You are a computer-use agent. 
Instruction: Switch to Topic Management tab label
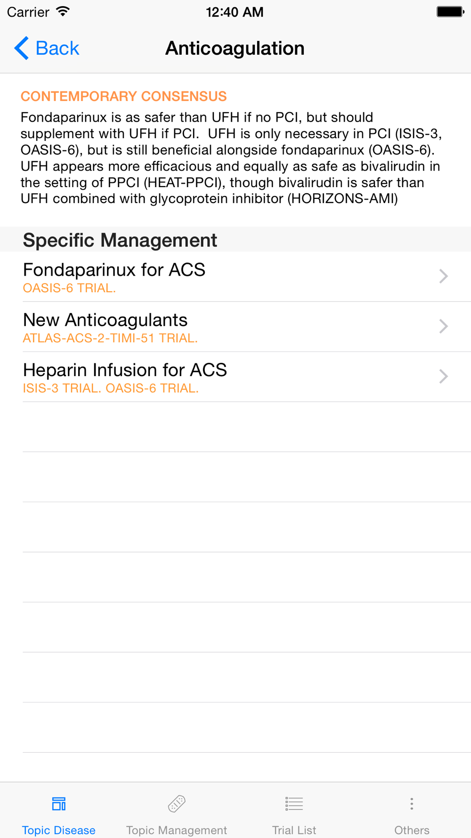point(177,830)
